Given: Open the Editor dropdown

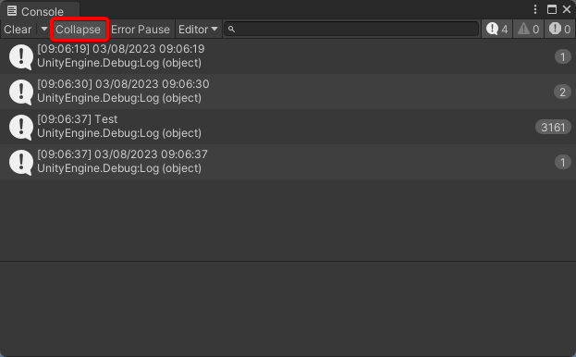Looking at the screenshot, I should click(x=198, y=30).
